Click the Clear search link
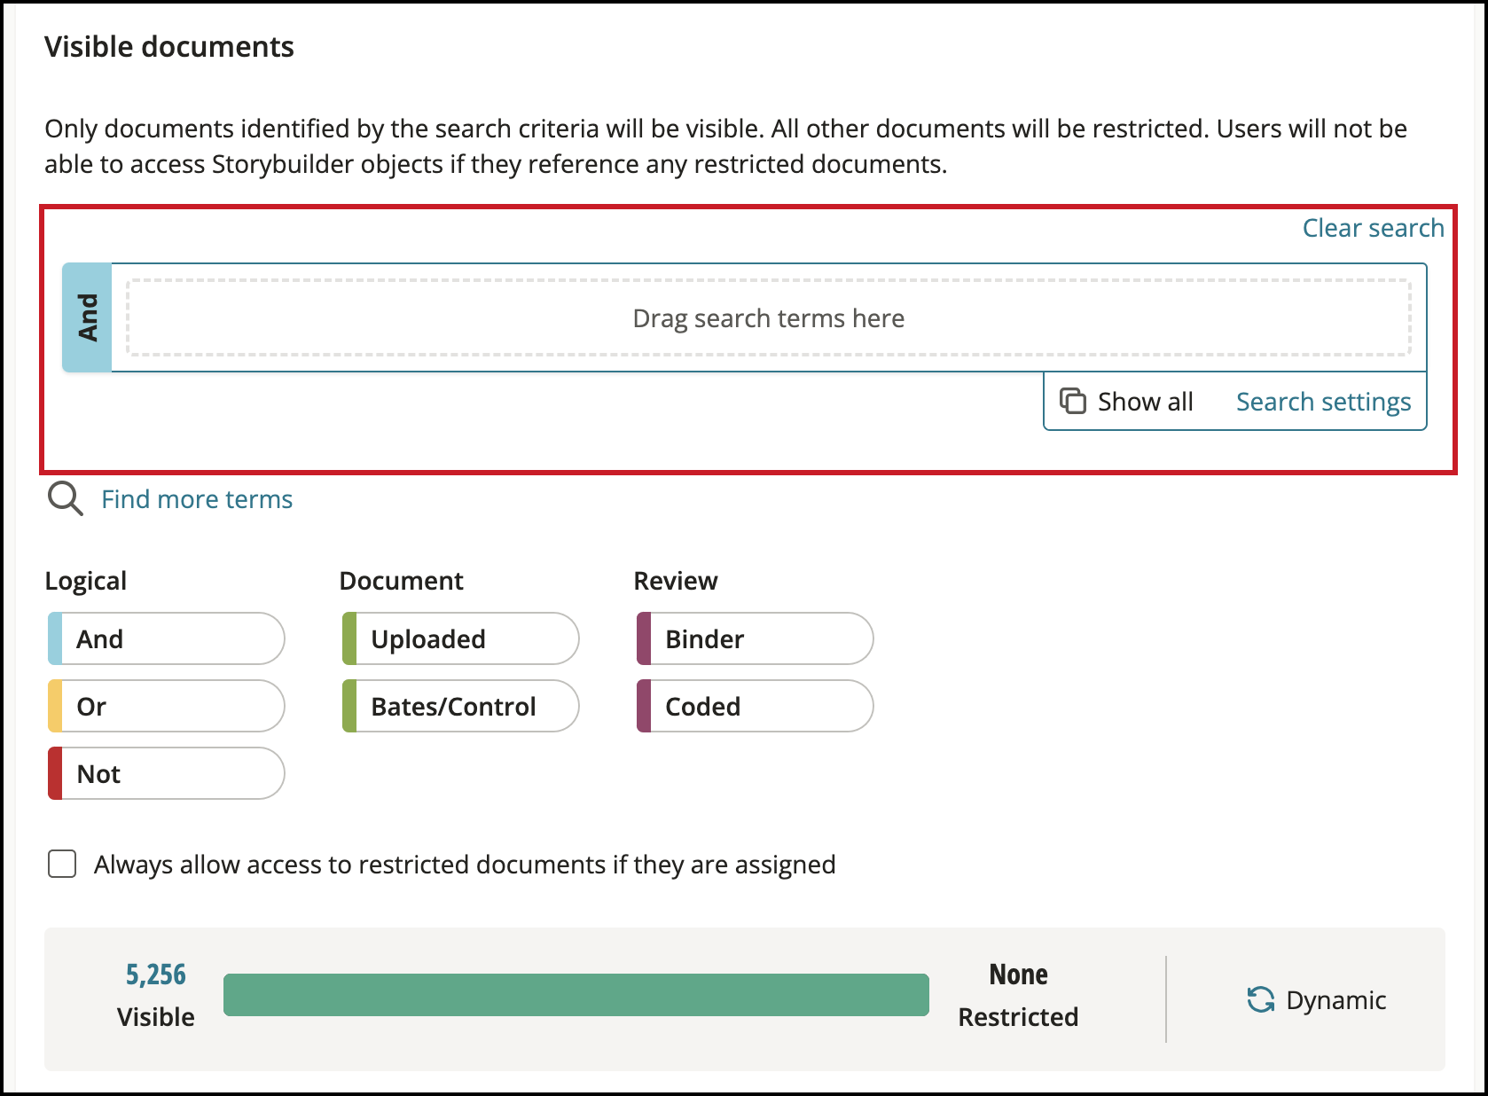This screenshot has height=1096, width=1488. (1373, 228)
